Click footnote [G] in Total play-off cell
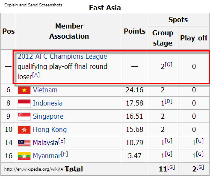The image size is (210, 177). click(x=200, y=167)
